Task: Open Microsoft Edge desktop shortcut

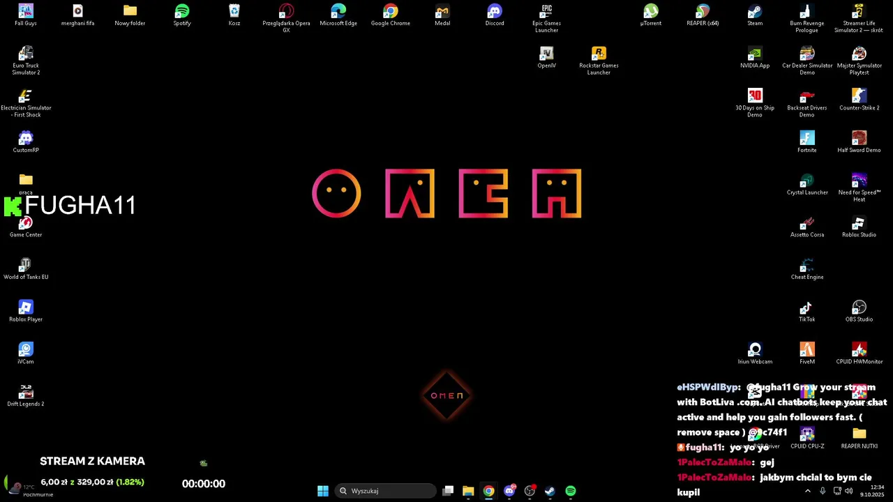Action: (338, 15)
